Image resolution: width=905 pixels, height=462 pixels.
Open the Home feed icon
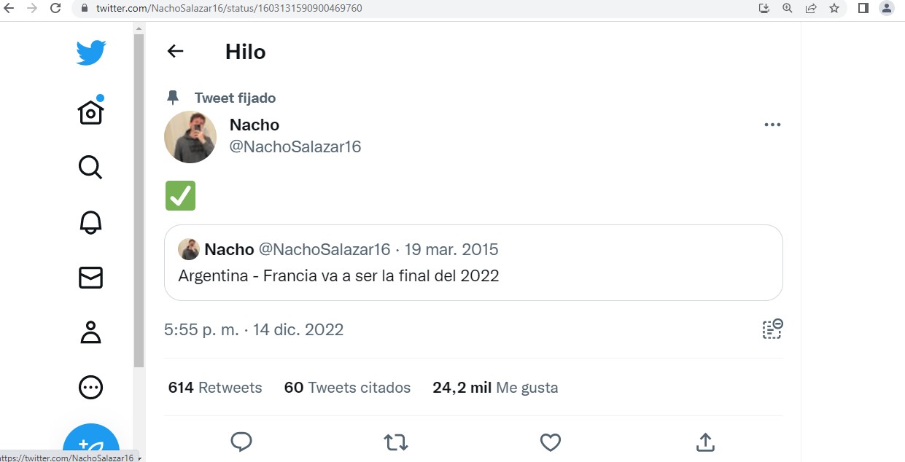[91, 112]
